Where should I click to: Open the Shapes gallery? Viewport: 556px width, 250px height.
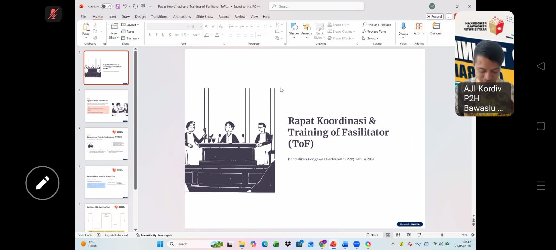(x=294, y=29)
